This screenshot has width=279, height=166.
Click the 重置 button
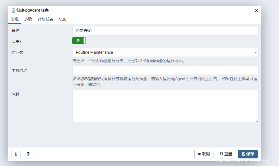(226, 154)
